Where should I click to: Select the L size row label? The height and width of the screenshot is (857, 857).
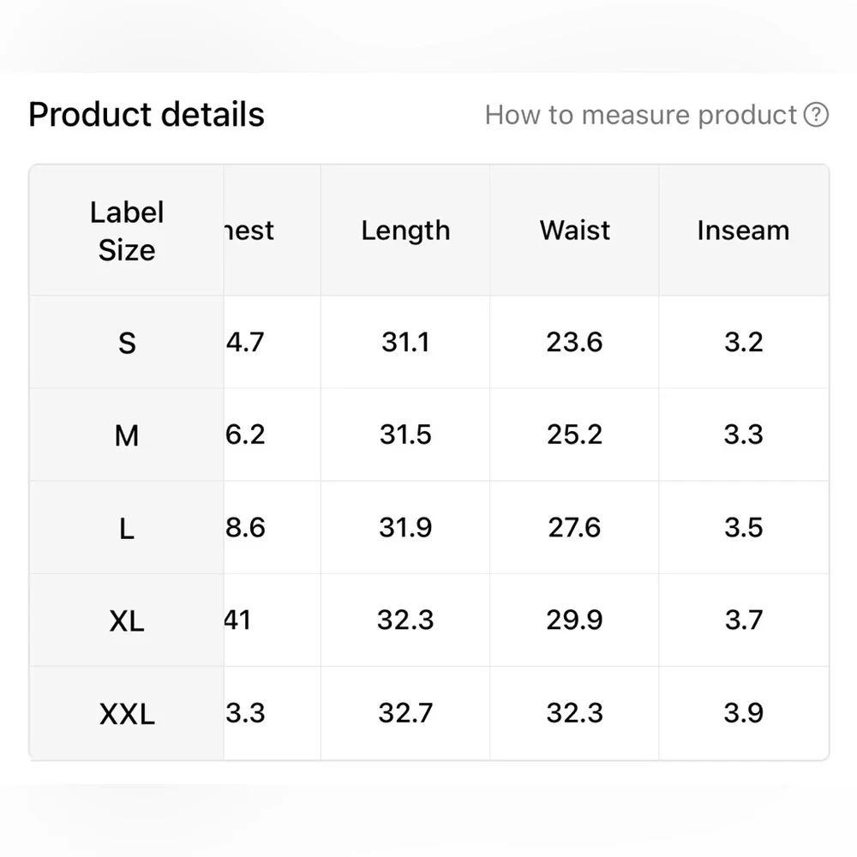tap(127, 528)
